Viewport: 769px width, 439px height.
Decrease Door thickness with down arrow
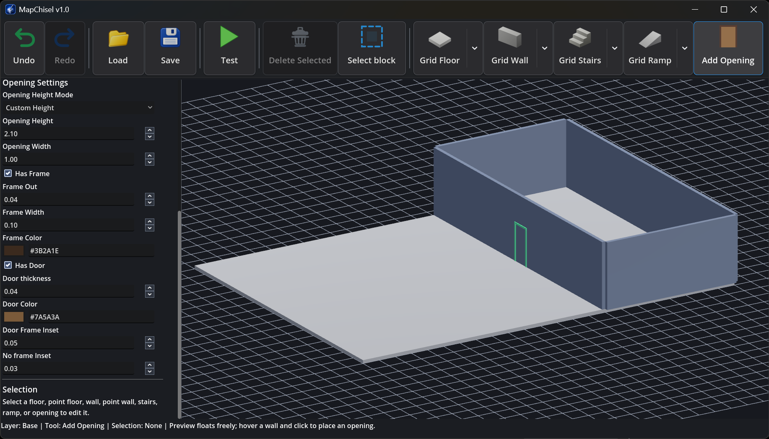point(150,294)
